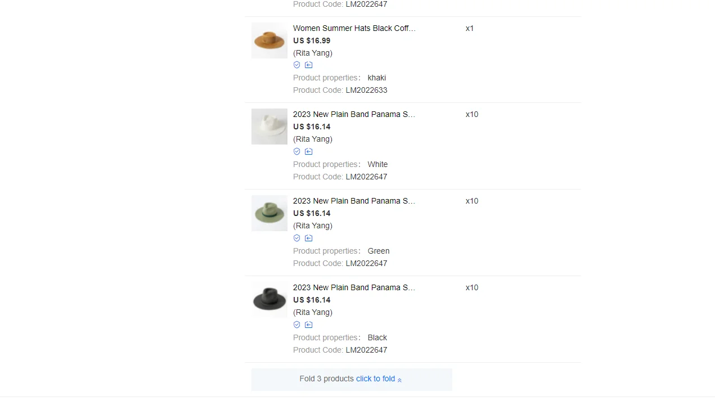Click Rita Yang seller name under Black hat
The width and height of the screenshot is (715, 401).
[313, 312]
